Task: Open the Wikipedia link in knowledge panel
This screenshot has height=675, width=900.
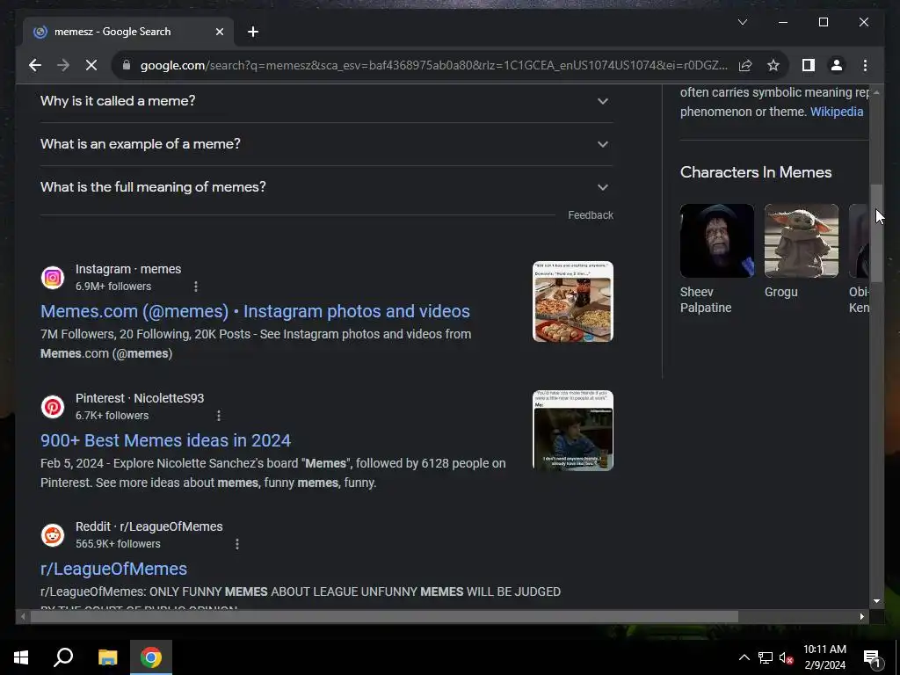Action: point(837,112)
